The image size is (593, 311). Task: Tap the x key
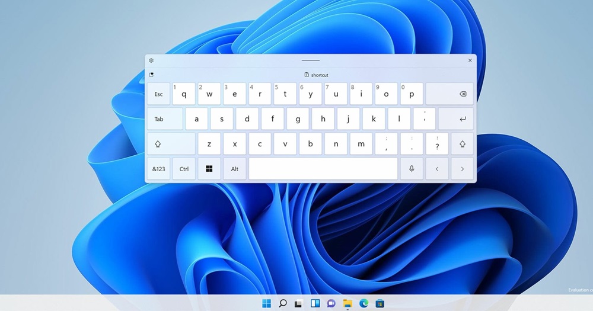click(x=234, y=144)
